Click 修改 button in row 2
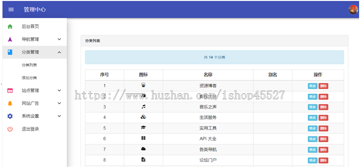This screenshot has height=168, width=360. point(313,97)
